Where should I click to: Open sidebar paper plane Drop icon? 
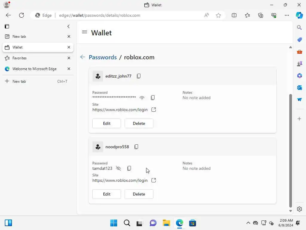pyautogui.click(x=299, y=99)
